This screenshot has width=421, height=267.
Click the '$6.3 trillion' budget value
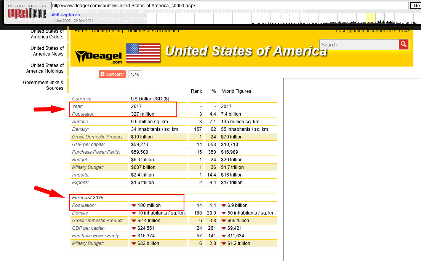point(142,159)
